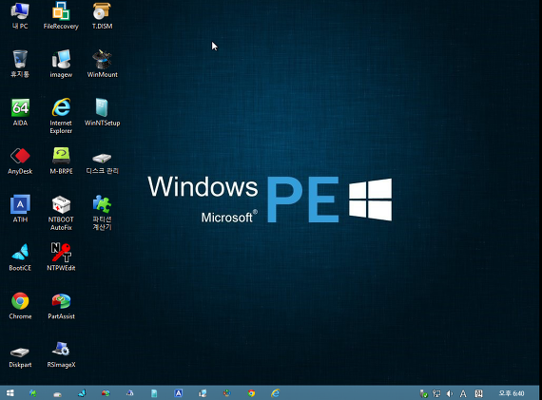Click RSImageX icon in taskbar
Viewport: 542px width, 400px height.
(130, 393)
